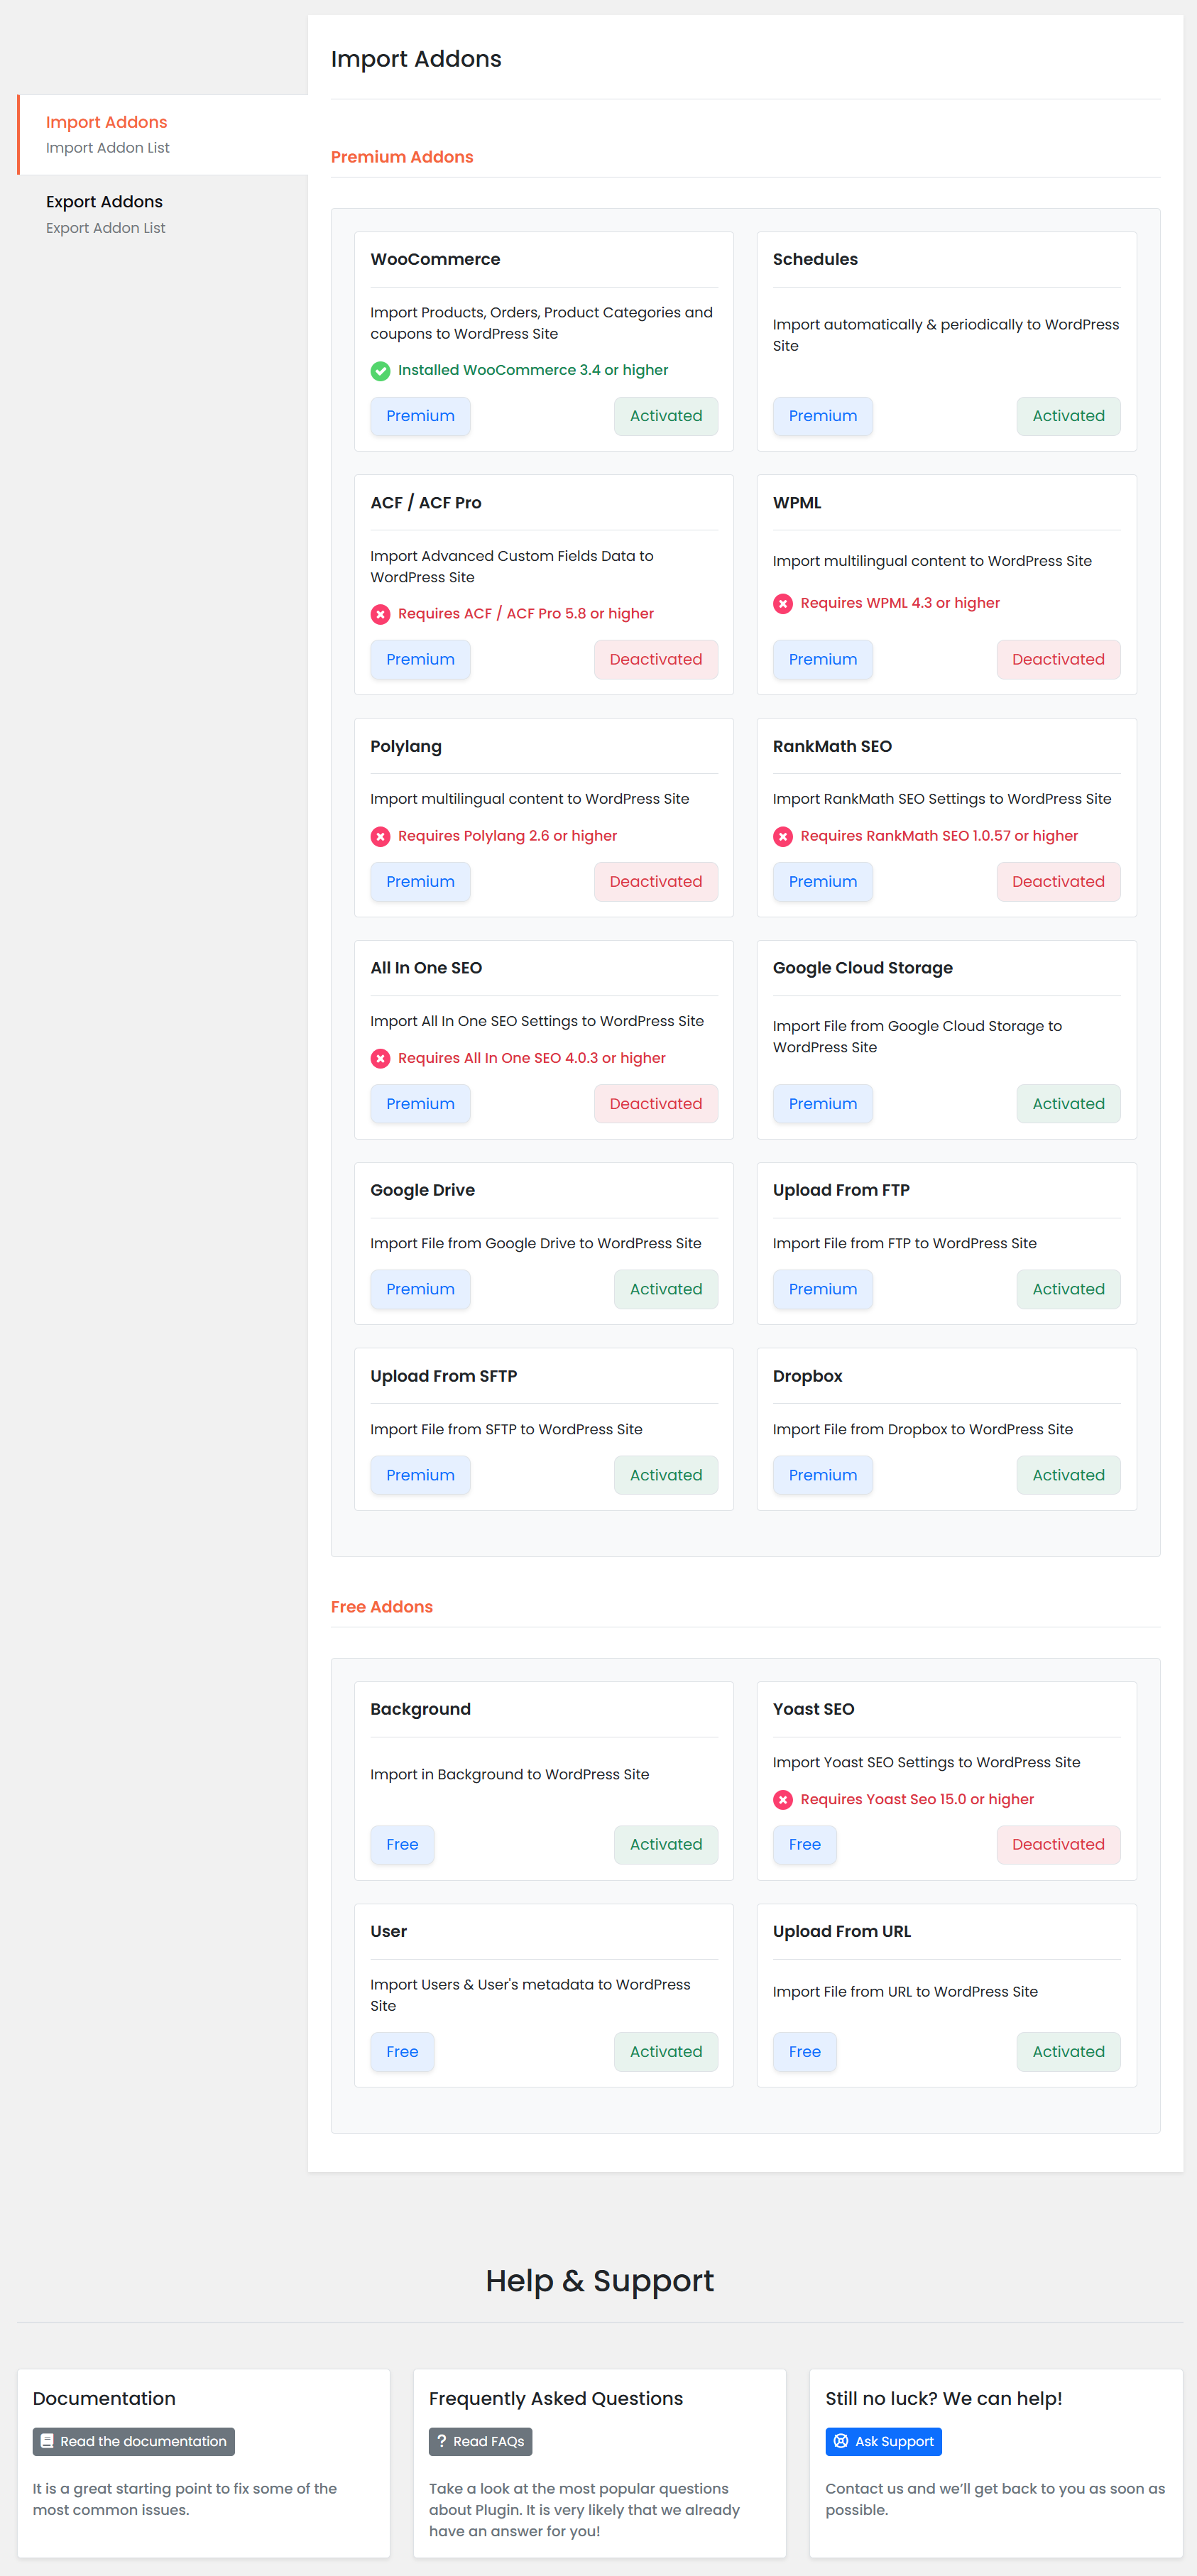
Task: Deactivate the WooCommerce addon via Activated toggle
Action: [665, 415]
